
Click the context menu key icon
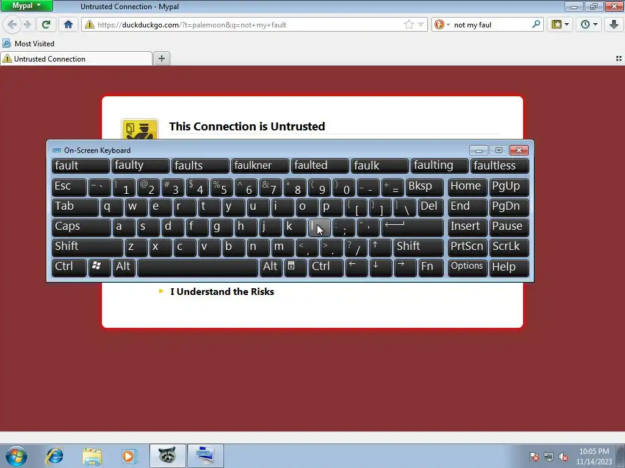[295, 268]
